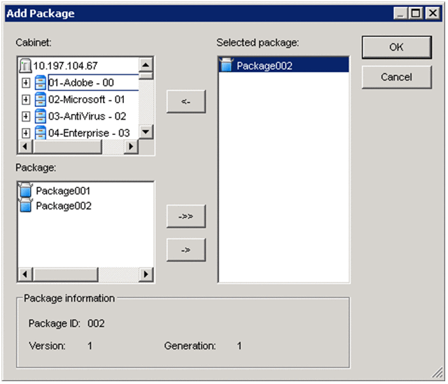Expand the 03-AntiVirus - 02 cabinet node
448x384 pixels.
click(x=26, y=116)
